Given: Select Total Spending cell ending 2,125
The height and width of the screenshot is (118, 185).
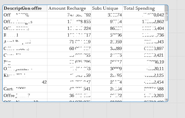Looking at the screenshot, I should click(x=143, y=75).
